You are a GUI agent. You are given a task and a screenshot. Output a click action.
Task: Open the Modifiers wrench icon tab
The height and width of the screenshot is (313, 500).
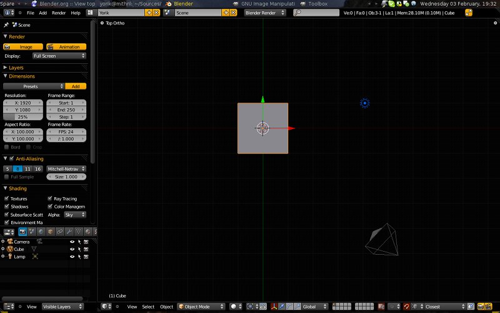(x=69, y=232)
